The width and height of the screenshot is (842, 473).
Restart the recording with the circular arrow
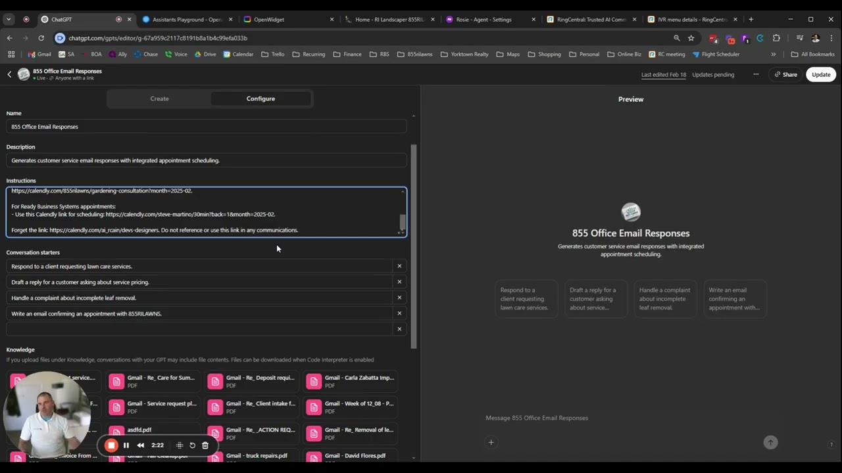(192, 445)
